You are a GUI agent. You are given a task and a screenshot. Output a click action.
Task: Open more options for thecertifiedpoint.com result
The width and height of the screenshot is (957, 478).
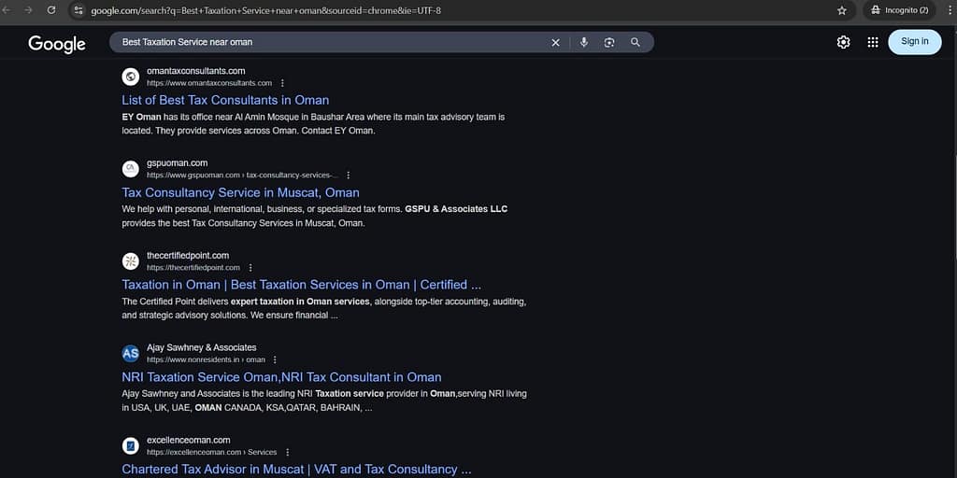point(250,268)
